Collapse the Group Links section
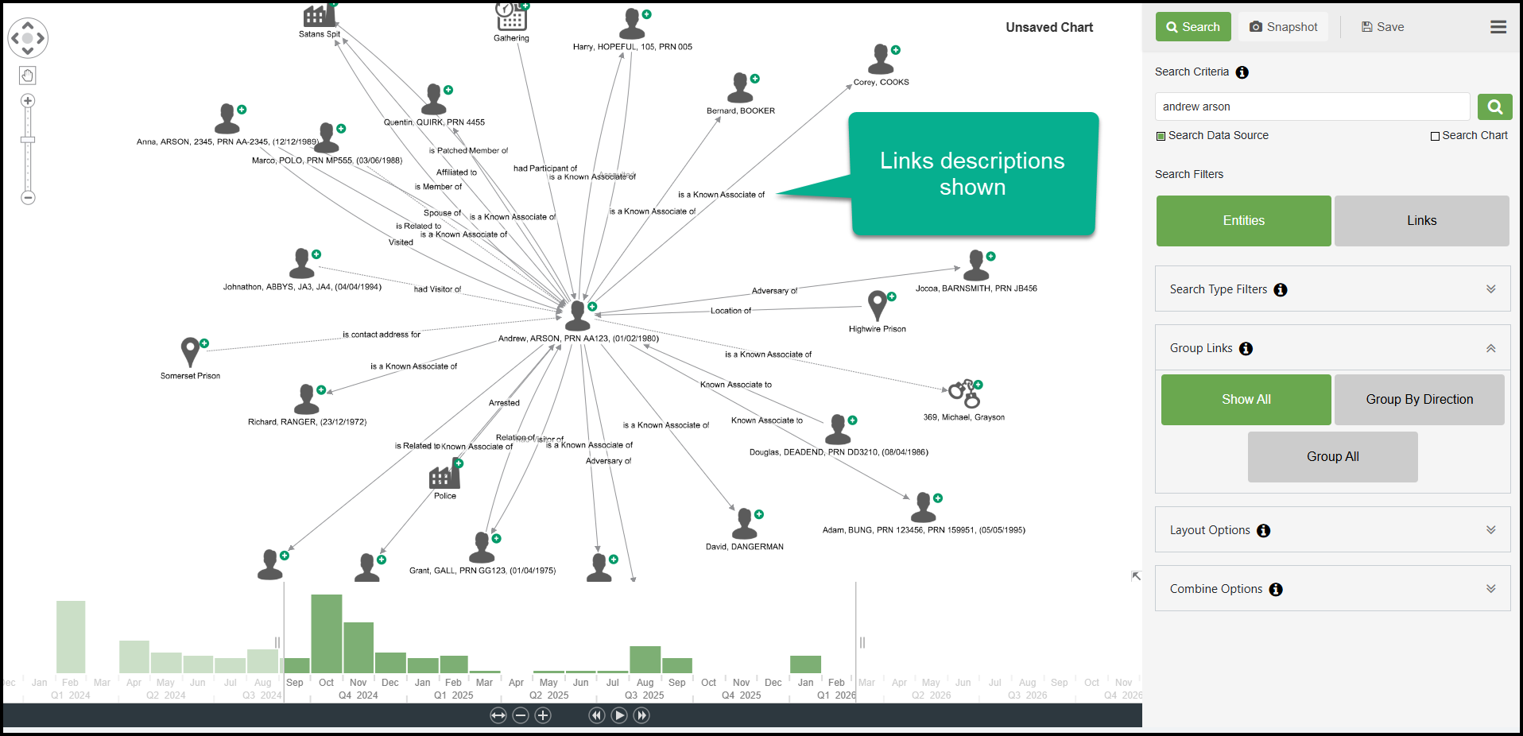Image resolution: width=1523 pixels, height=736 pixels. (1490, 348)
